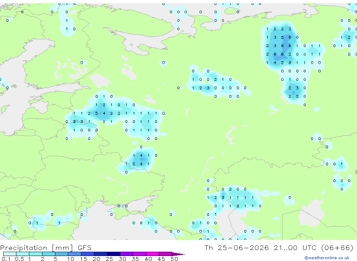Image resolution: width=357 pixels, height=261 pixels.
Task: Click the legend label '50'
Action: (x=174, y=259)
